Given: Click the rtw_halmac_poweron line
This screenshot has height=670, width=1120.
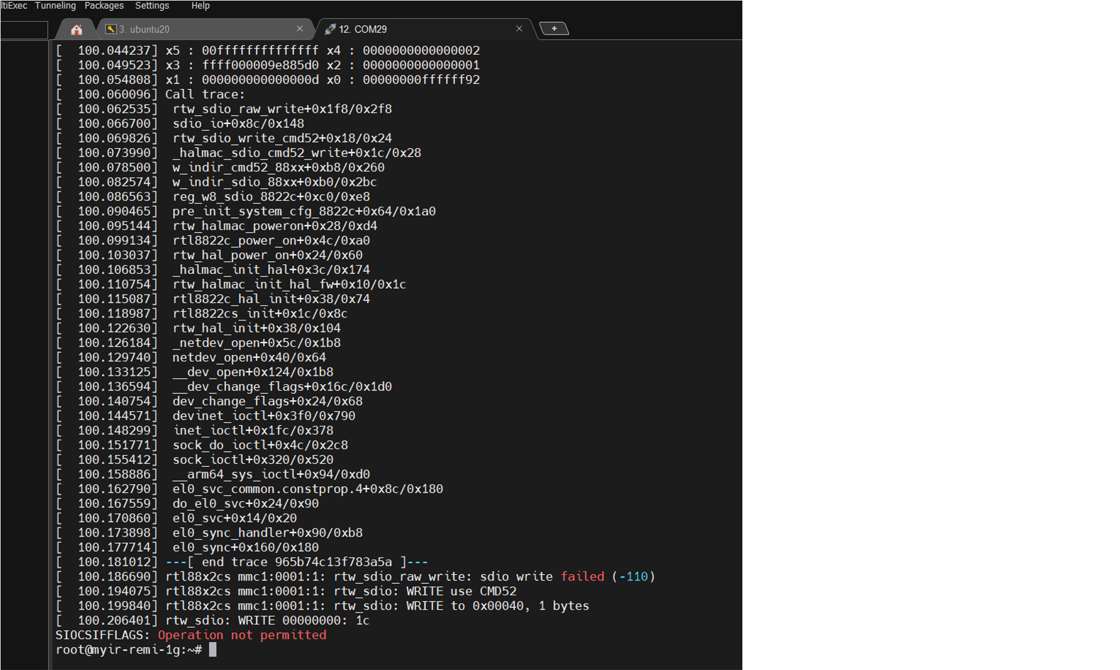Looking at the screenshot, I should point(217,226).
